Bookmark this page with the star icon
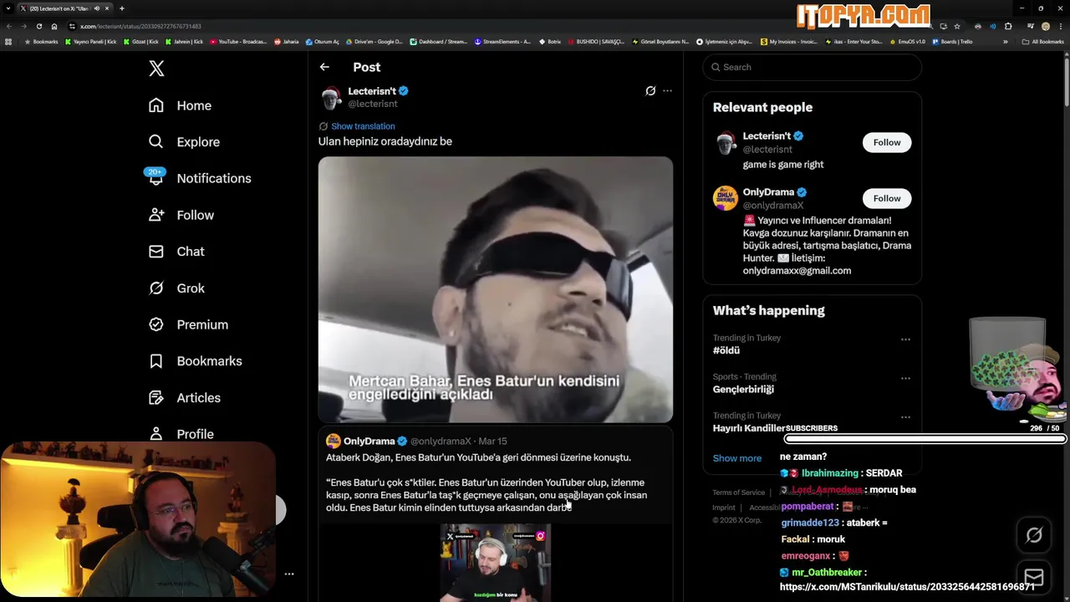Image resolution: width=1070 pixels, height=602 pixels. pyautogui.click(x=957, y=26)
